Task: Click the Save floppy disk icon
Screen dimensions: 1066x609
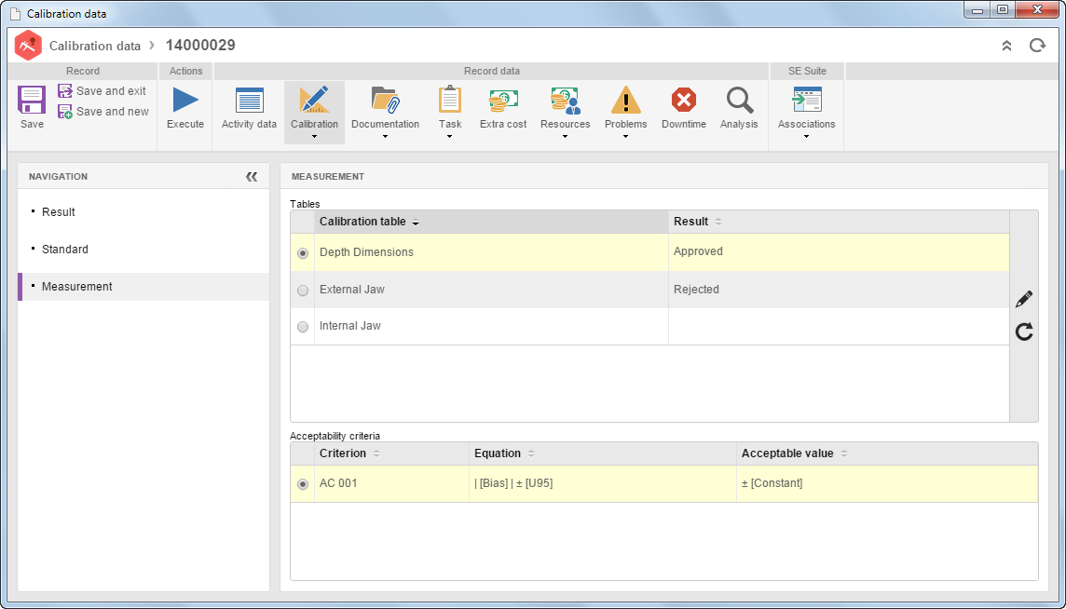Action: [32, 101]
